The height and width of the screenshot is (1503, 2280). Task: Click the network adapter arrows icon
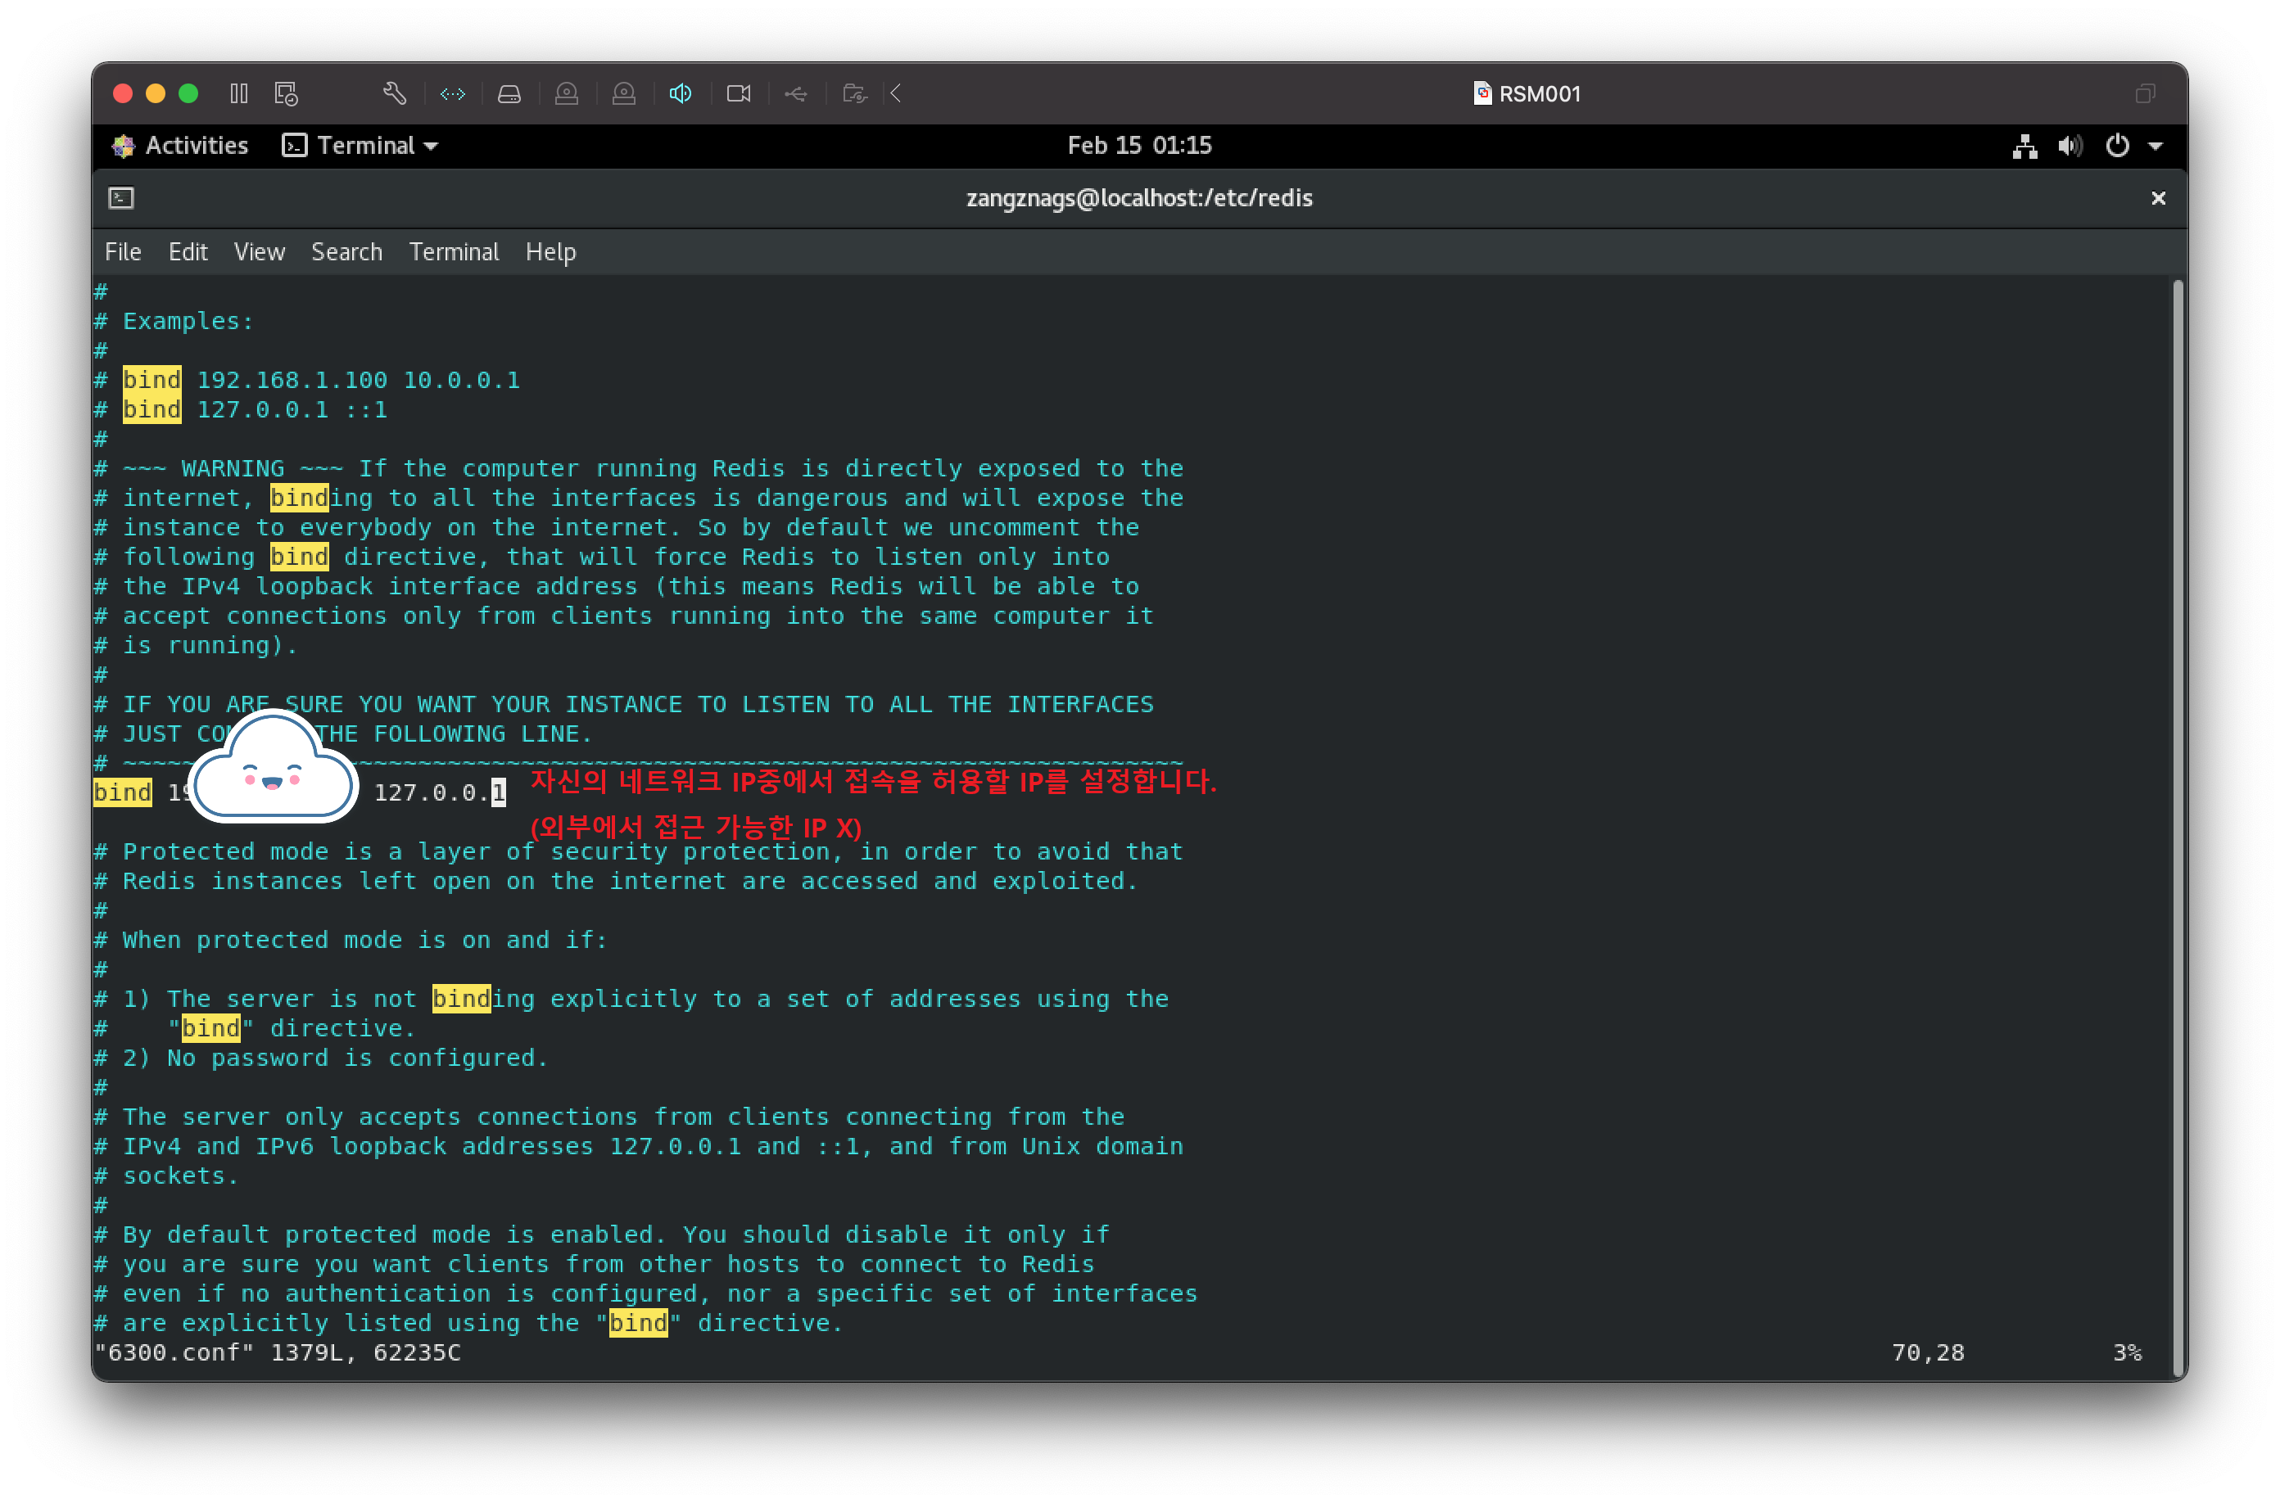453,93
